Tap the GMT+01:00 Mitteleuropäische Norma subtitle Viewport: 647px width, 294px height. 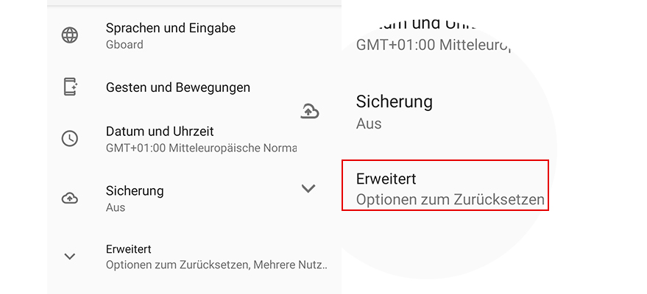201,148
